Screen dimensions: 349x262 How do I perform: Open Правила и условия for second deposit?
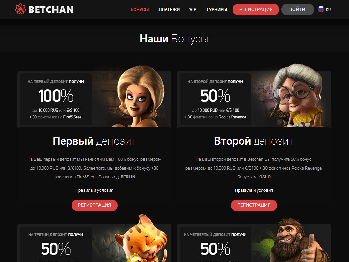click(x=254, y=190)
